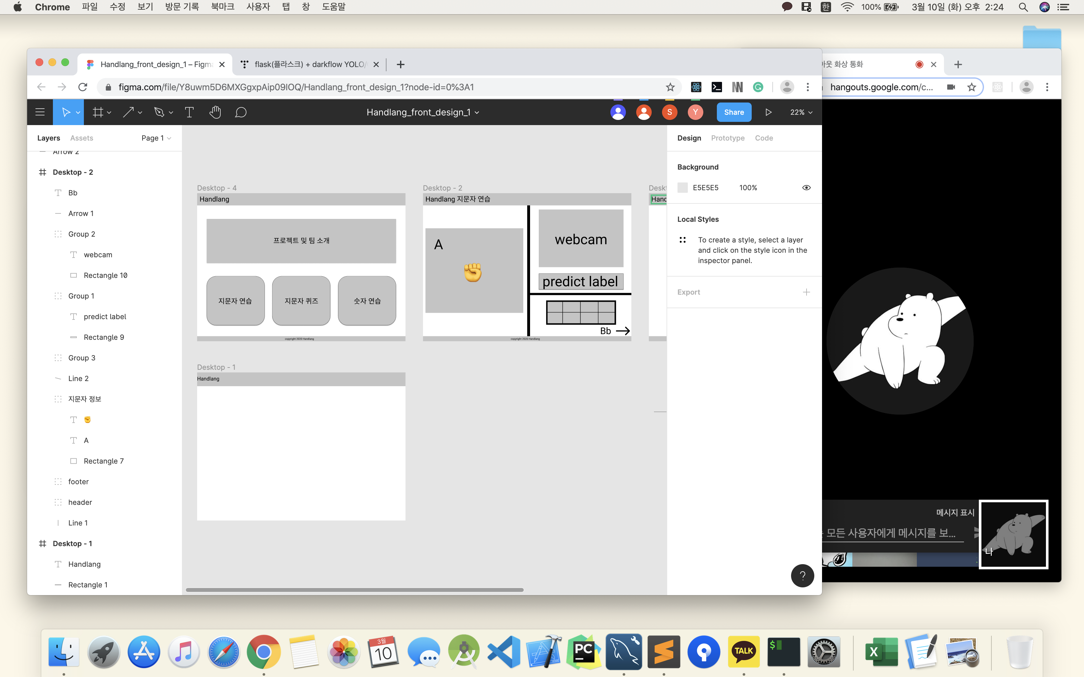
Task: Open the zoom level 22% dropdown
Action: [x=801, y=113]
